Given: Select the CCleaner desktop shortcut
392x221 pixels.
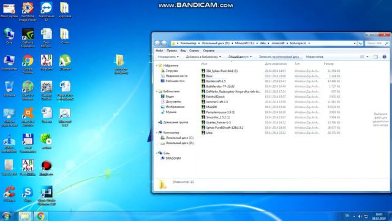Looking at the screenshot, I should click(x=9, y=194).
